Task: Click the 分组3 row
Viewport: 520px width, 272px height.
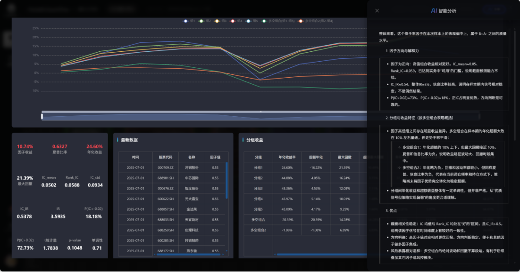Action: [x=258, y=188]
